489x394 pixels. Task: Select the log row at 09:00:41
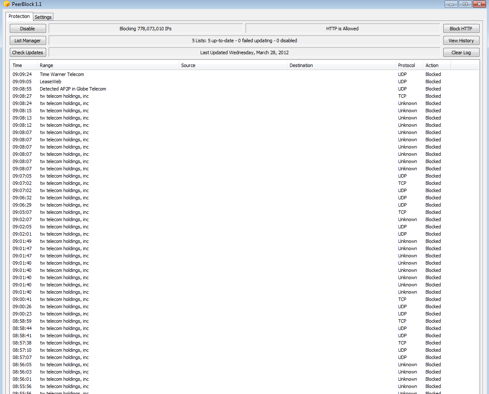[244, 299]
